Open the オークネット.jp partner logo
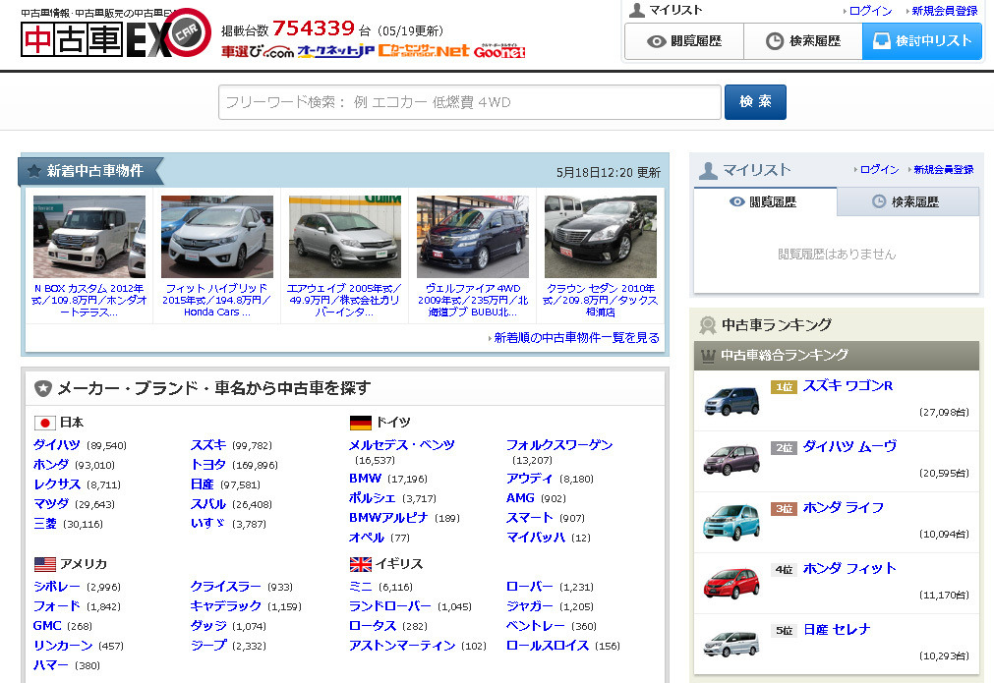994x683 pixels. tap(335, 51)
